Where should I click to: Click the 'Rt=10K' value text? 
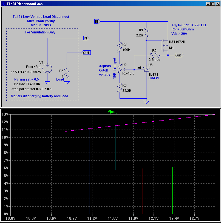tap(128, 73)
